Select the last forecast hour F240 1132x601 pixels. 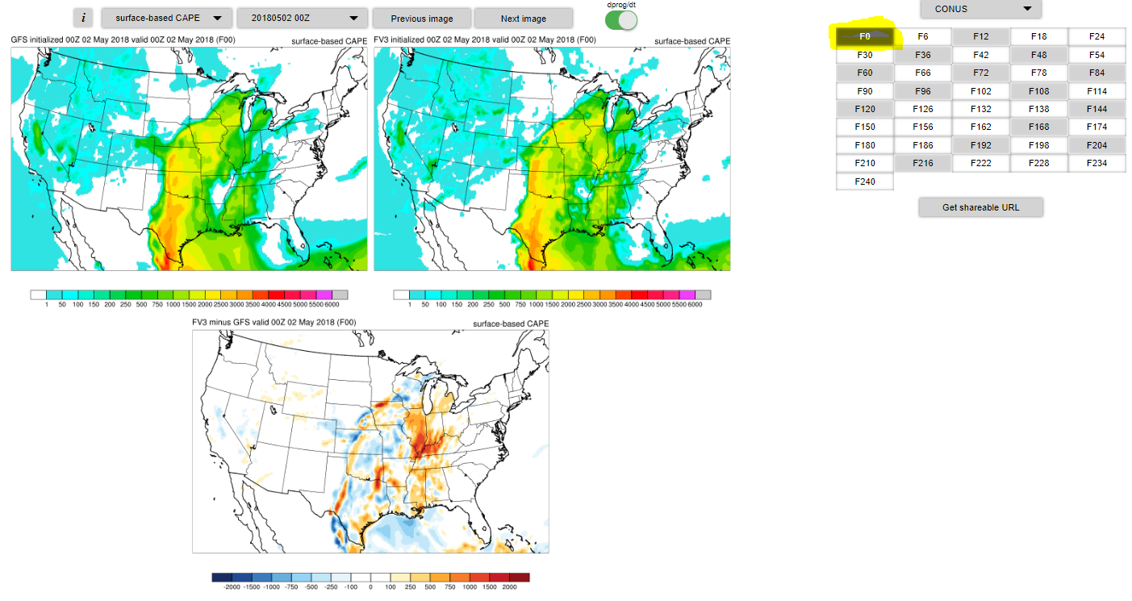[864, 182]
